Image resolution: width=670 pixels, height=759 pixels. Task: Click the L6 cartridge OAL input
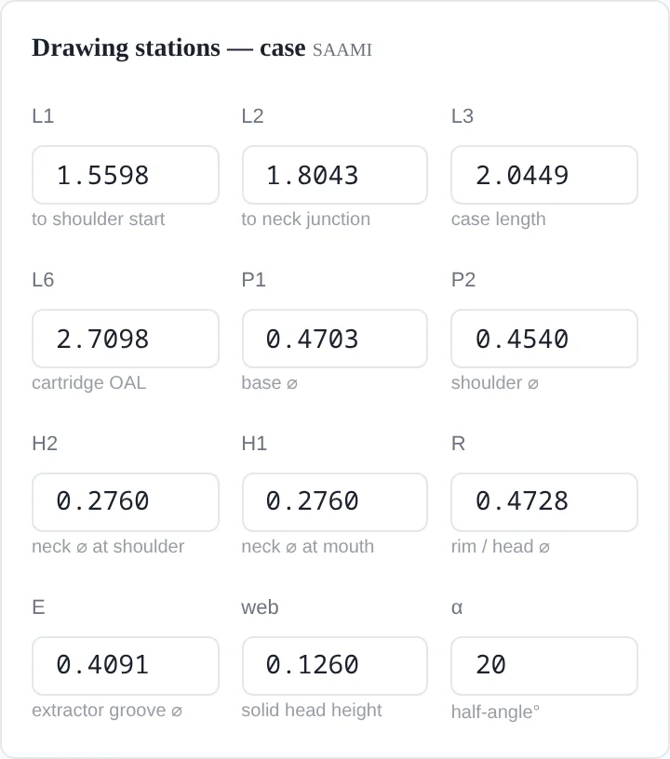pyautogui.click(x=126, y=339)
